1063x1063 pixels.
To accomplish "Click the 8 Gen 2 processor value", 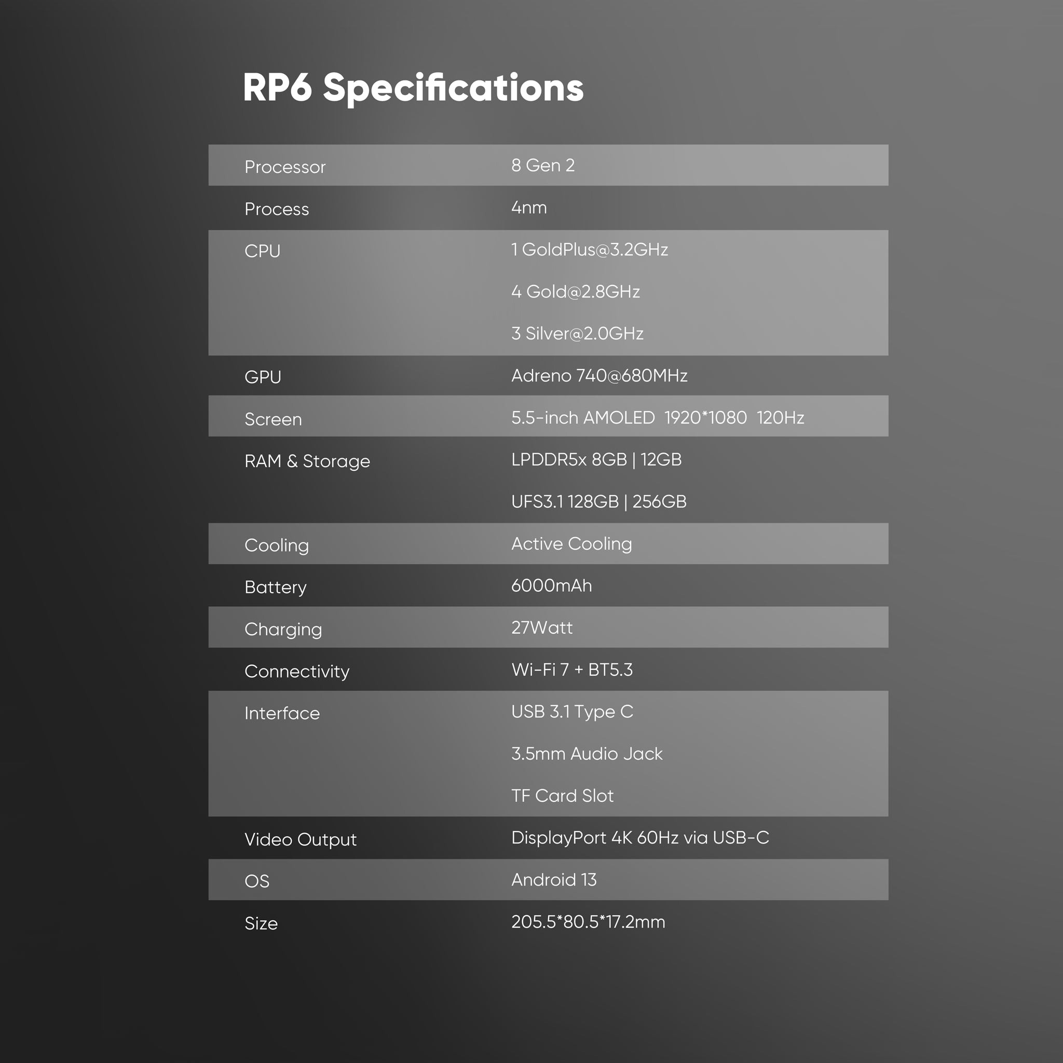I will pos(542,165).
